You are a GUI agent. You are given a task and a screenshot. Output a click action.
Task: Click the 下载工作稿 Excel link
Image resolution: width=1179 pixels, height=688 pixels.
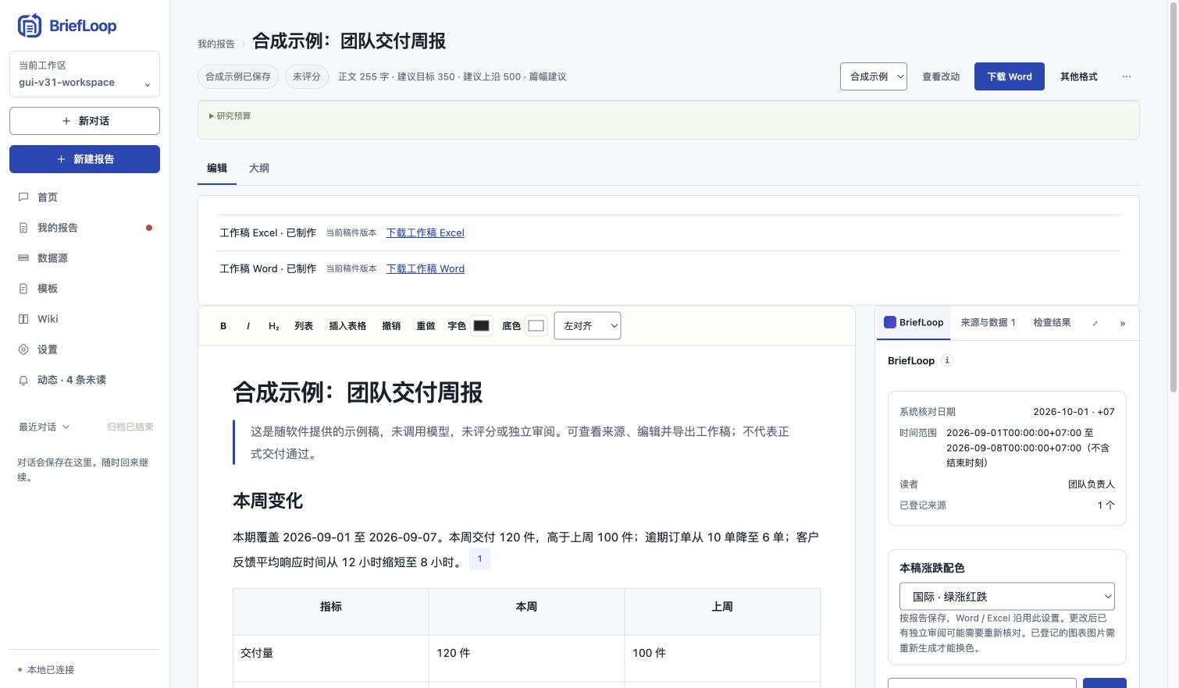(426, 233)
